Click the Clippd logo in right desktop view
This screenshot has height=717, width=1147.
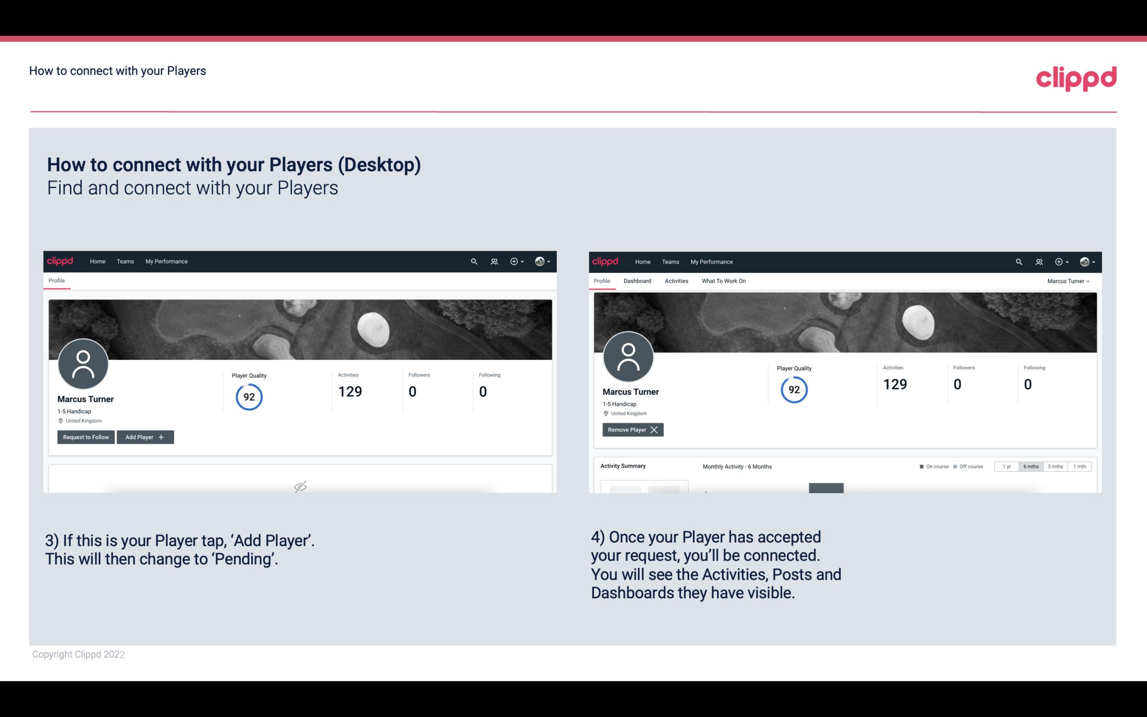point(606,261)
